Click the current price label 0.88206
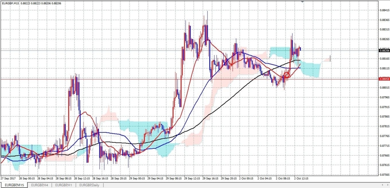 click(384, 51)
